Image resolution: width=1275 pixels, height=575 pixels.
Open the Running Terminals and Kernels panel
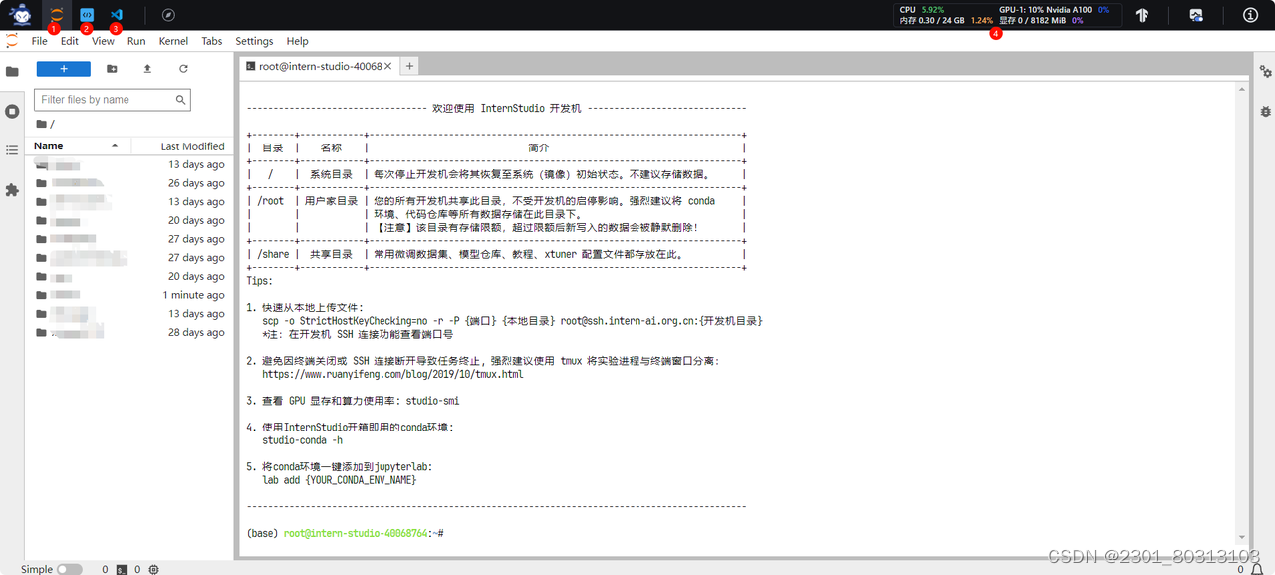[x=12, y=111]
